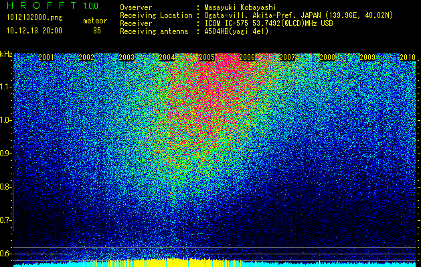Click the 2004 time marker
Image resolution: width=421 pixels, height=267 pixels.
tap(167, 57)
